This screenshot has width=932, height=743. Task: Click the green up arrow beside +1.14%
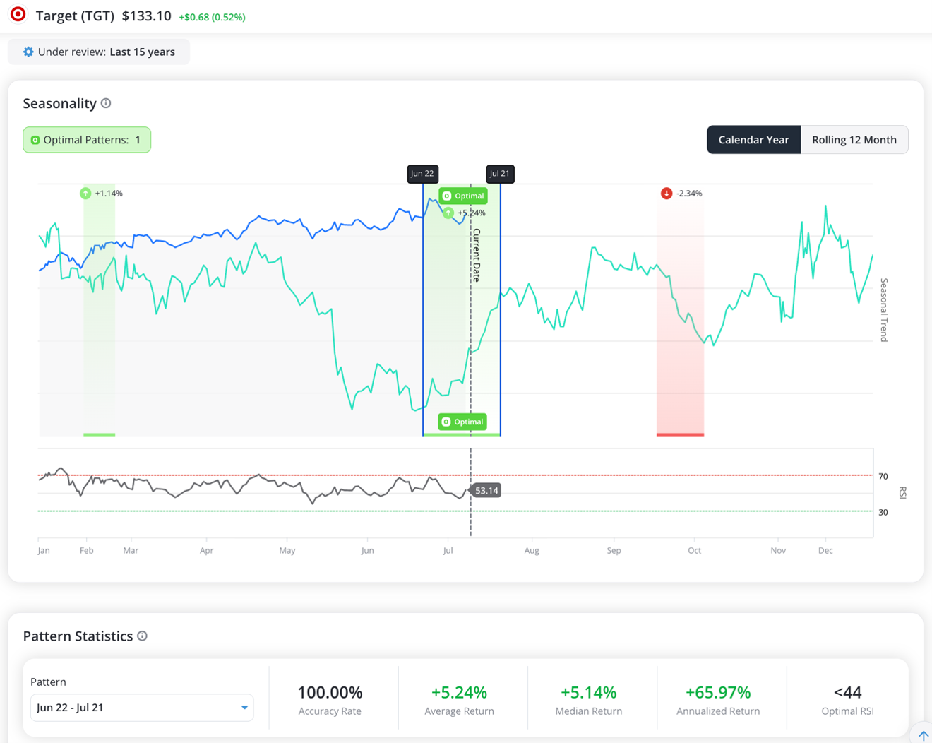point(85,193)
